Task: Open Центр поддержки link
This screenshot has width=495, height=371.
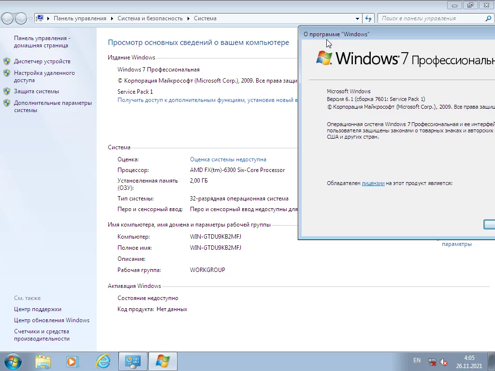Action: pos(38,309)
